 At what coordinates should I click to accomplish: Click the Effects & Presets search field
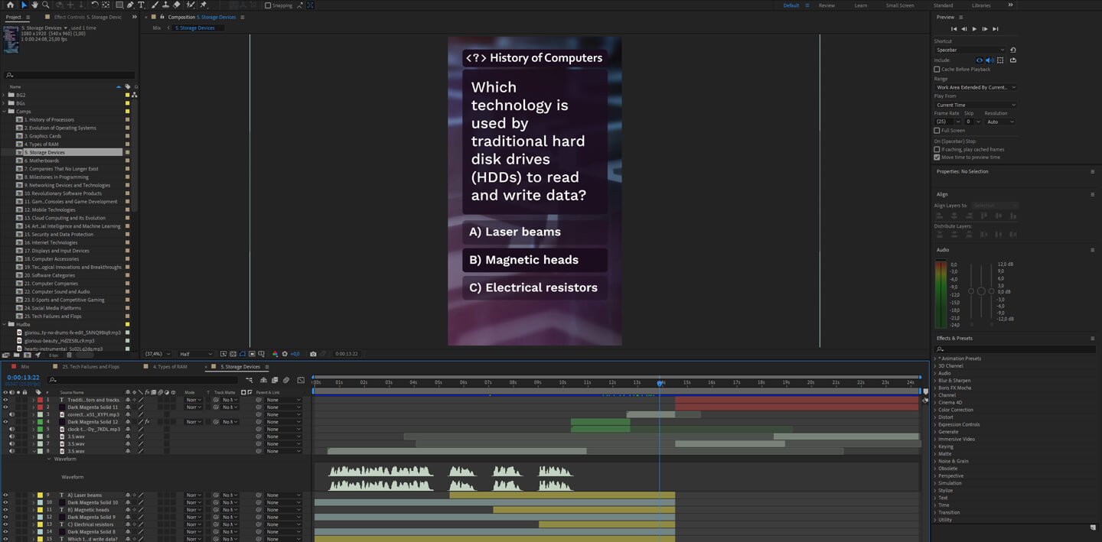coord(1015,349)
